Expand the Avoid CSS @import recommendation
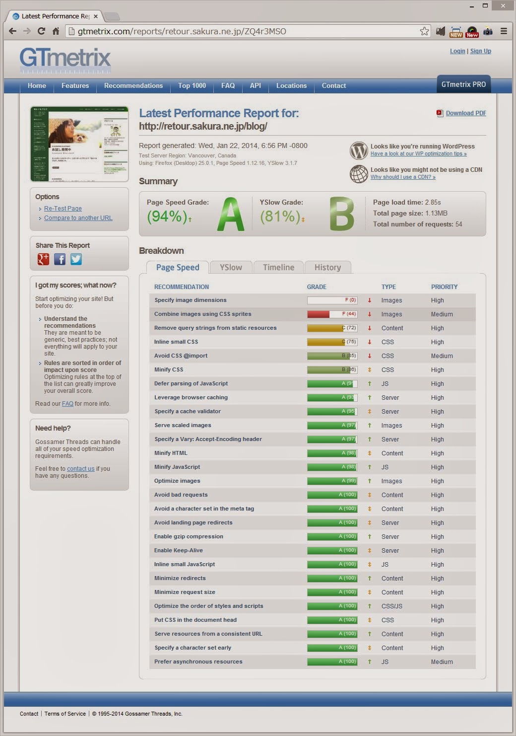Image resolution: width=516 pixels, height=736 pixels. point(313,356)
